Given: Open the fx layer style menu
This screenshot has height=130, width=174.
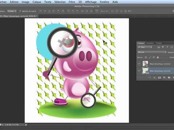Looking at the screenshot, I should tap(155, 78).
